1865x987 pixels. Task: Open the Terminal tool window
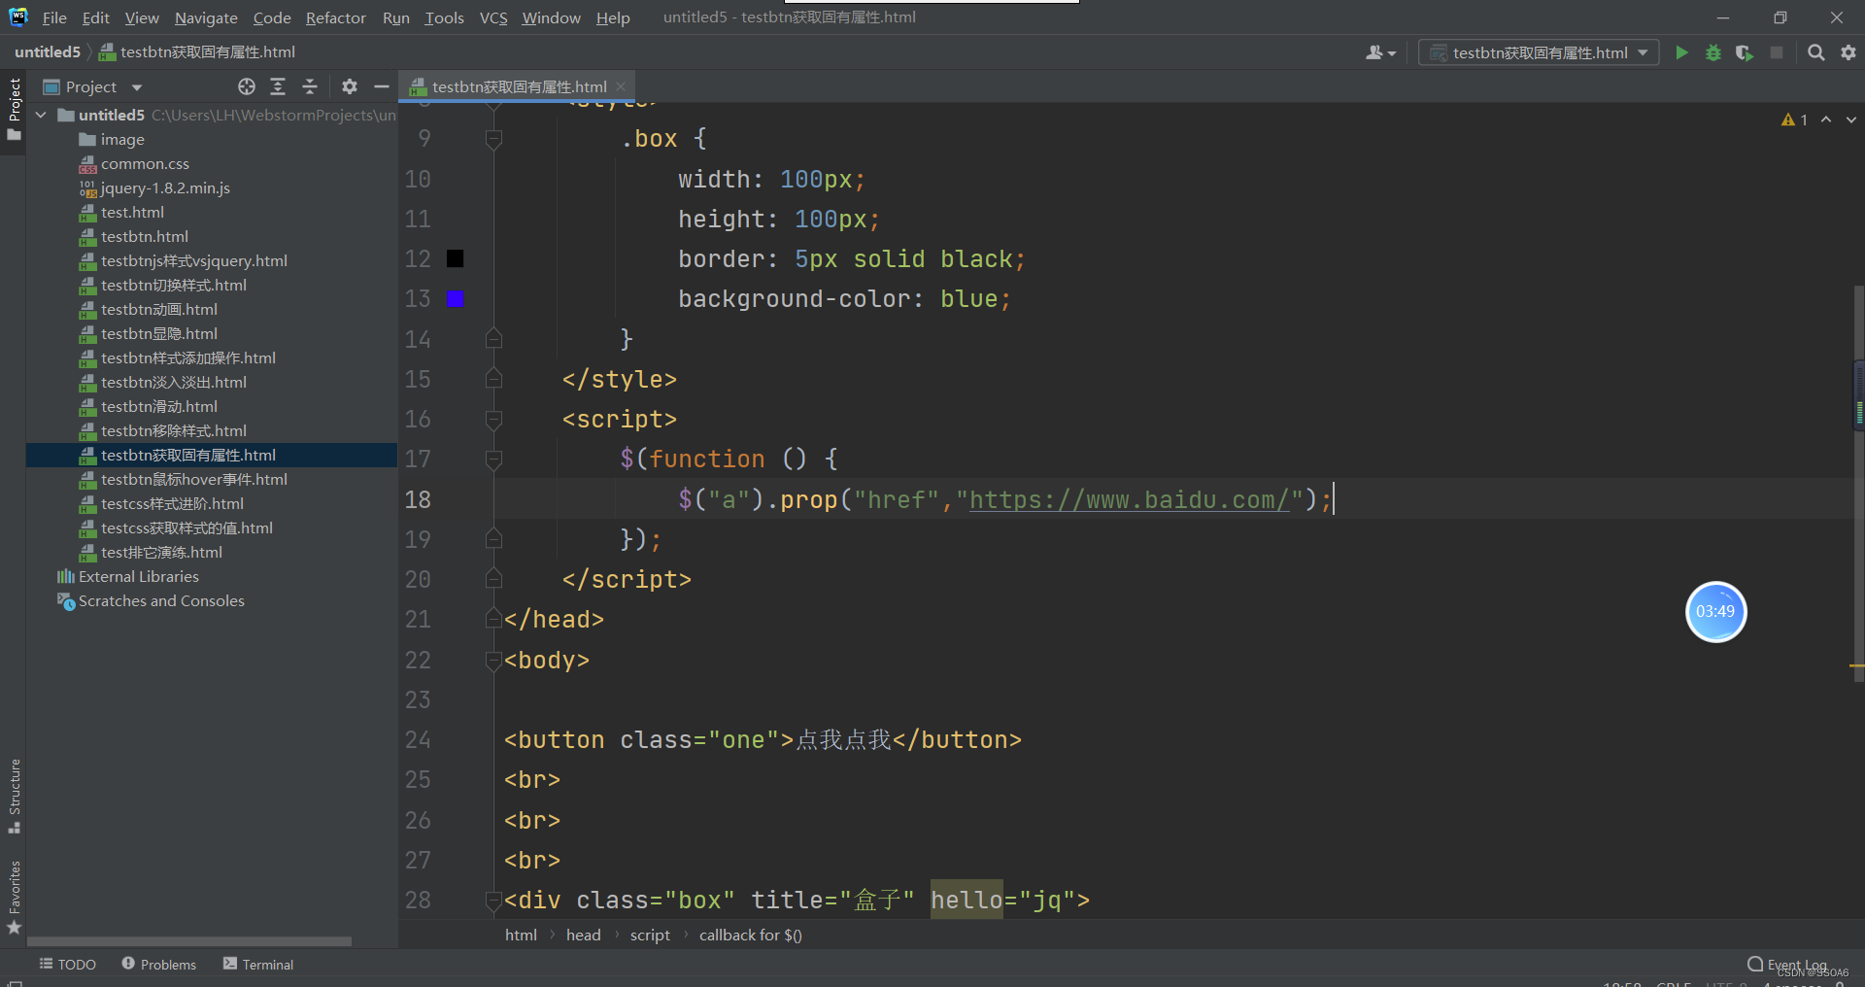(x=258, y=964)
